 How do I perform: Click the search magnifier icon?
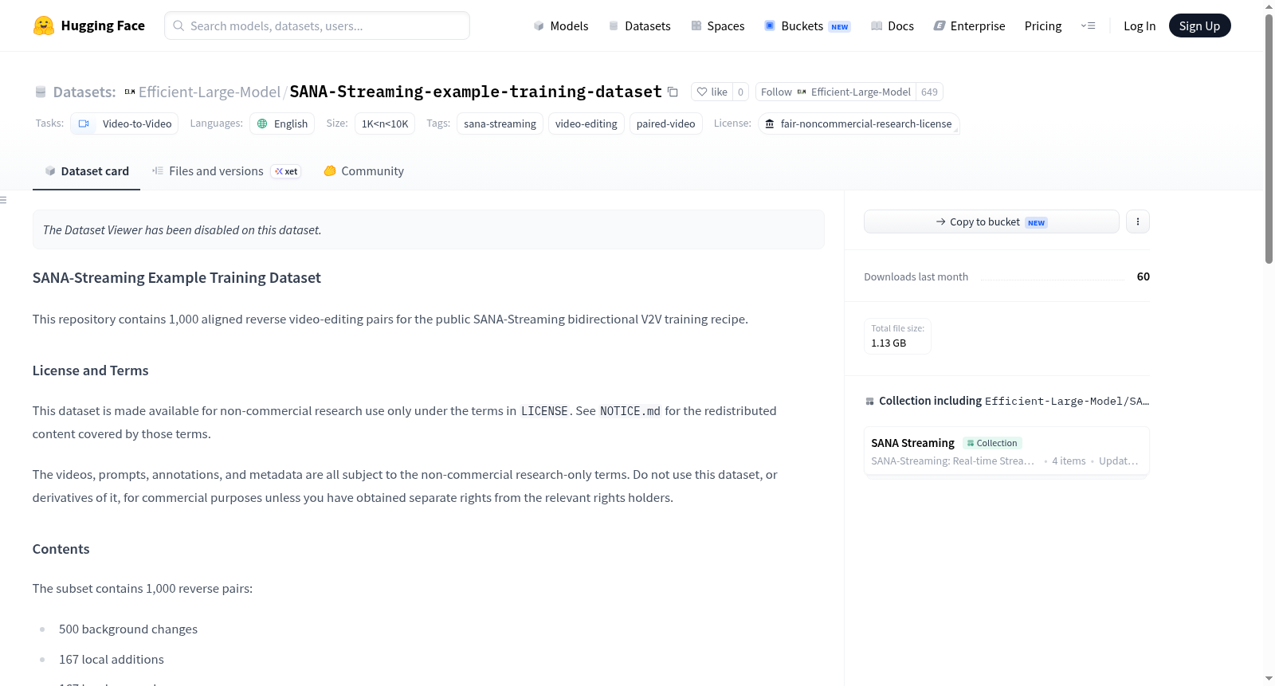(x=178, y=25)
